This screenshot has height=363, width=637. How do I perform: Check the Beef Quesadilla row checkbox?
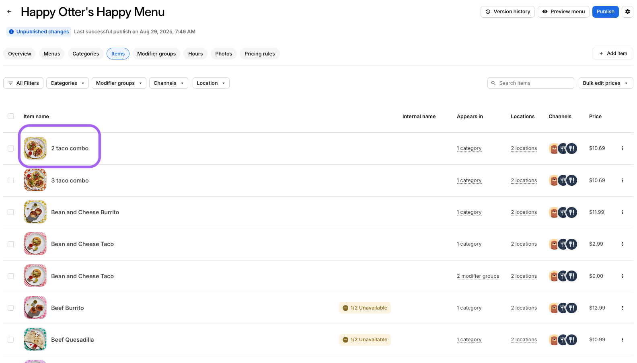[x=11, y=340]
